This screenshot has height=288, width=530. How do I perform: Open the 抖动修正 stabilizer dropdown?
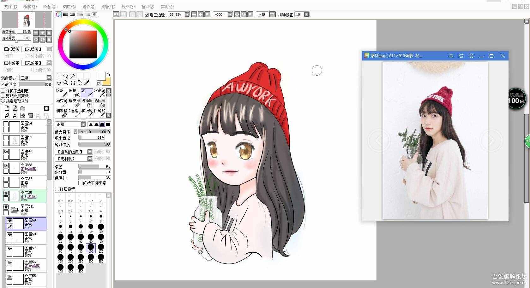306,14
